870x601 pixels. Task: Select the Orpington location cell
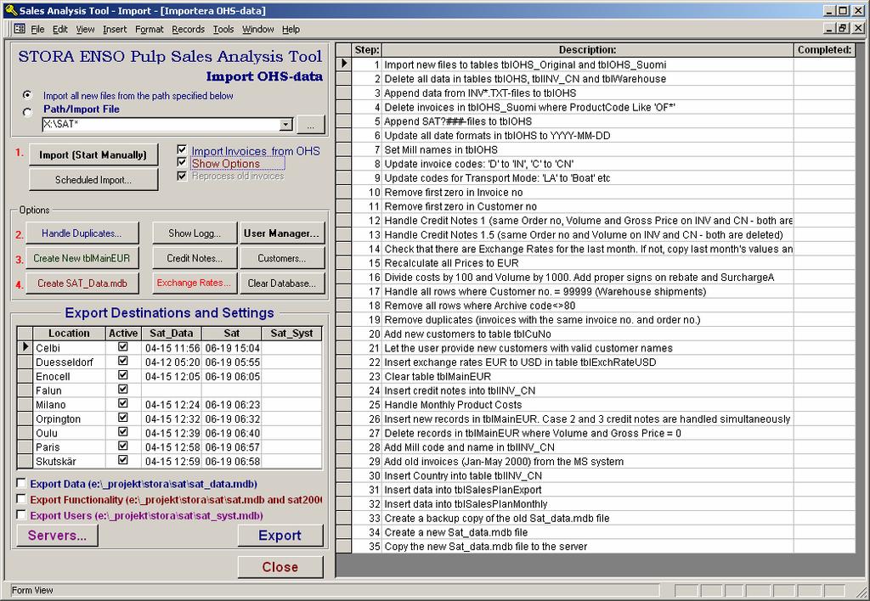70,419
